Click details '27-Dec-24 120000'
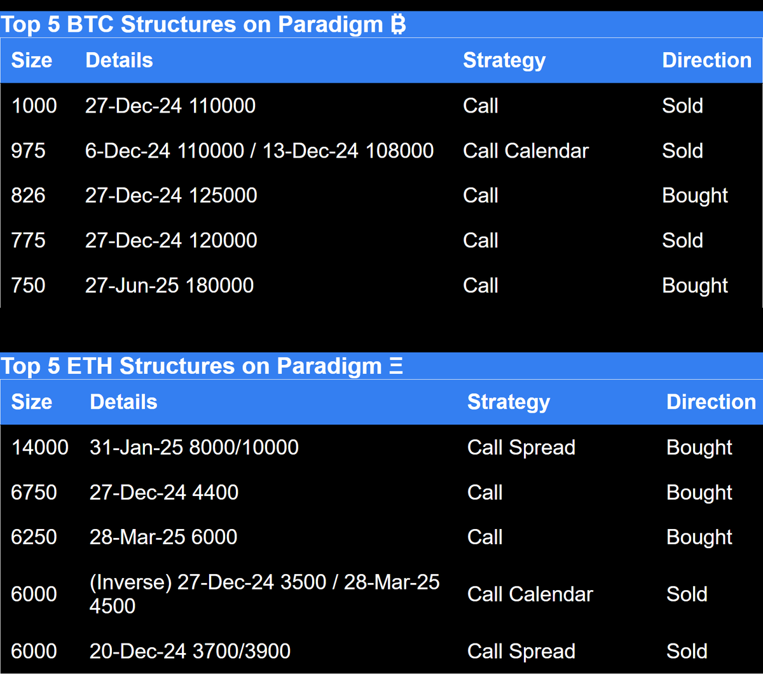 [x=171, y=240]
